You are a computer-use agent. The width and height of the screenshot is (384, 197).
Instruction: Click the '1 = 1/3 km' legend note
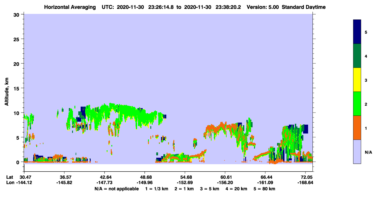click(157, 189)
